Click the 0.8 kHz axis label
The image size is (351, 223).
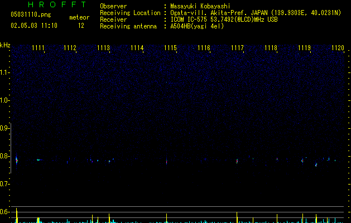point(4,156)
